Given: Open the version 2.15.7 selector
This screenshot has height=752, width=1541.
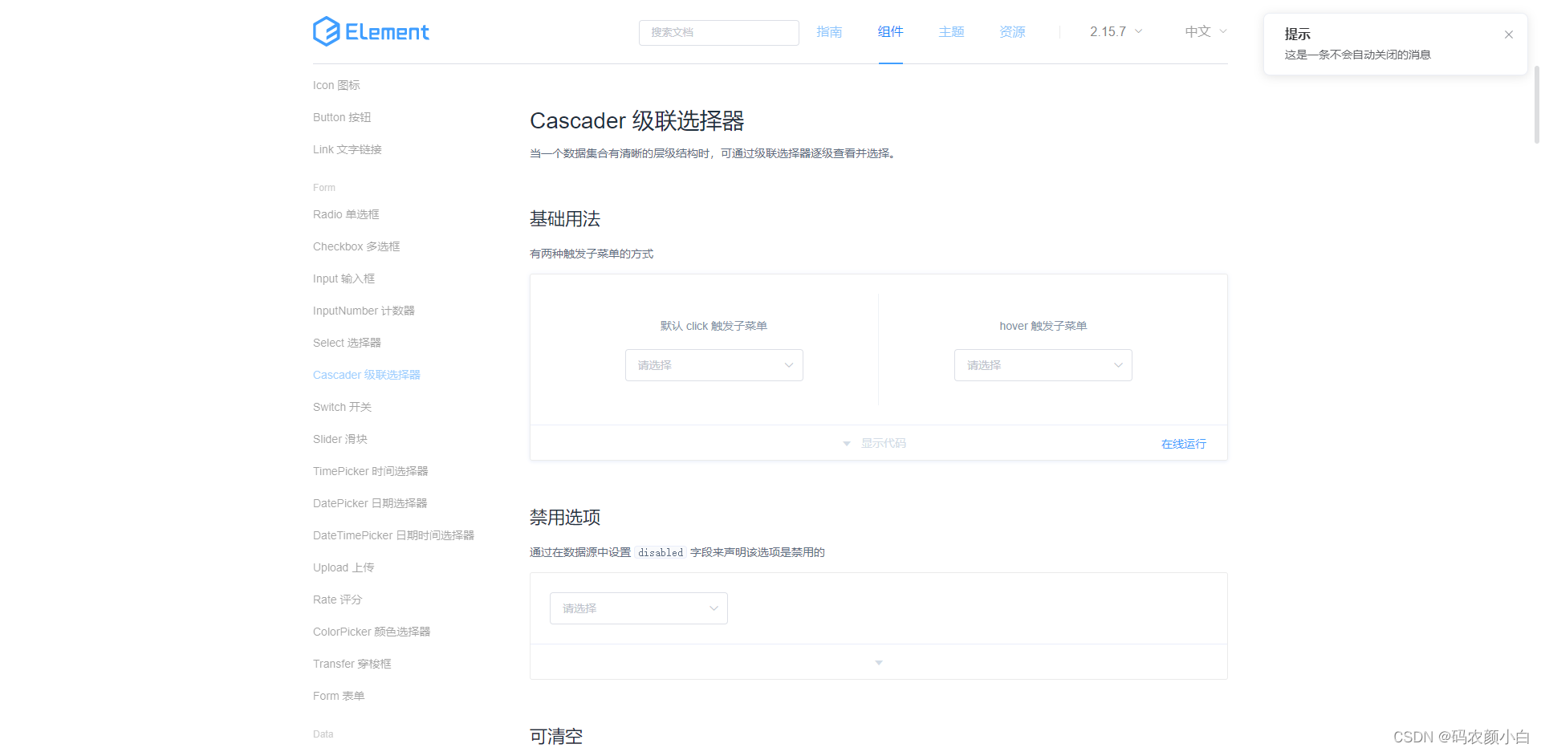Looking at the screenshot, I should pos(1115,31).
